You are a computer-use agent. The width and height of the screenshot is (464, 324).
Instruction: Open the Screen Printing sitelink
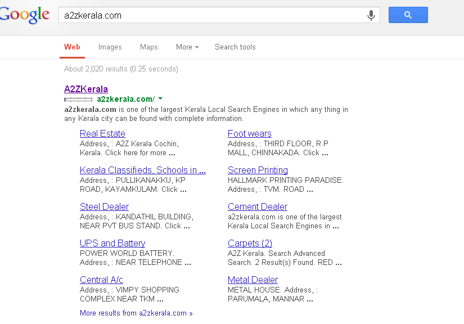tap(258, 170)
